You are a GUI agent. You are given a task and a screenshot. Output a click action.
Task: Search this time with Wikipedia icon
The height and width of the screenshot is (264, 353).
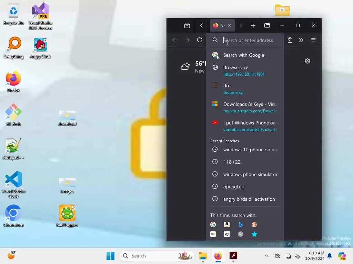(x=227, y=234)
